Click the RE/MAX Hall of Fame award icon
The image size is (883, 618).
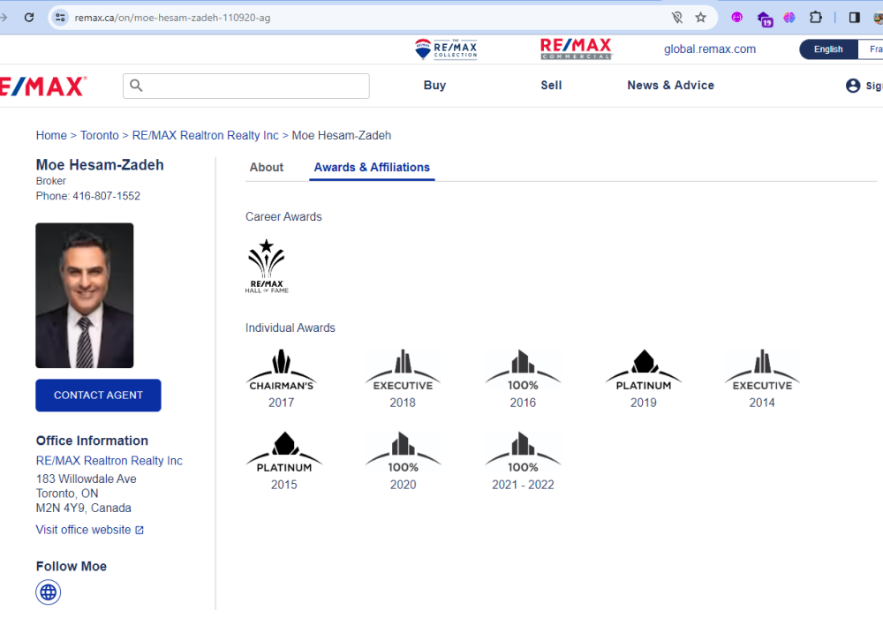[267, 266]
